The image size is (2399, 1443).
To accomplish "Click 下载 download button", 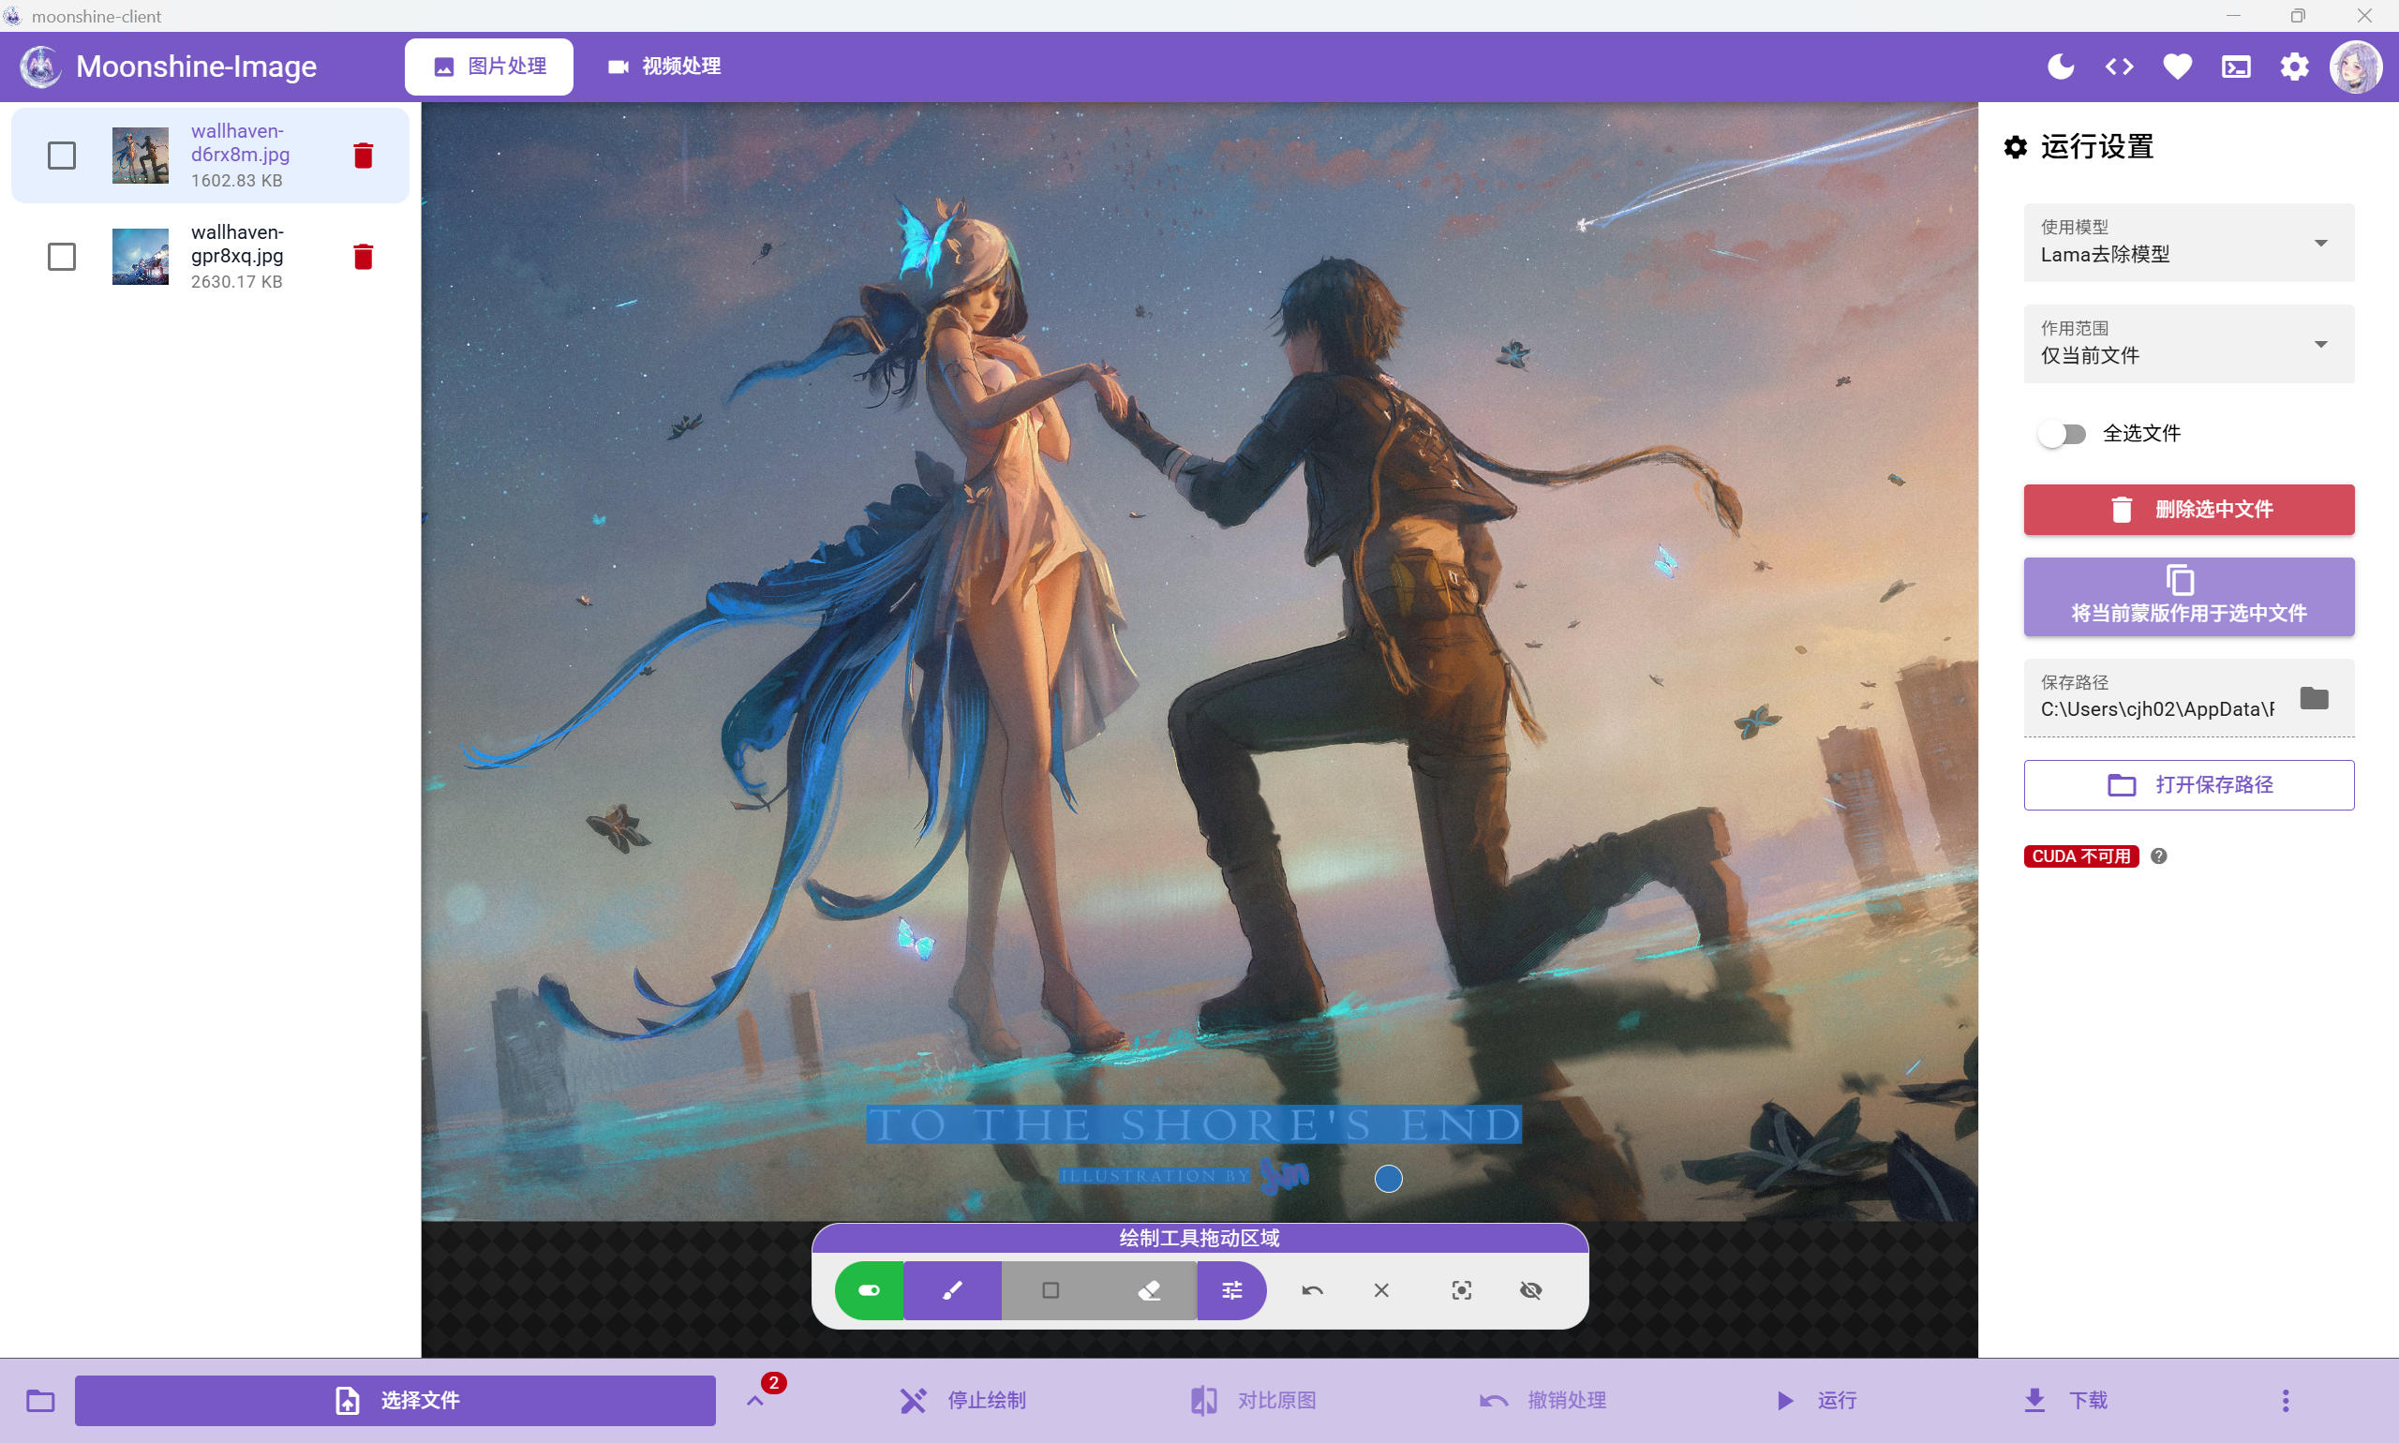I will click(2065, 1400).
